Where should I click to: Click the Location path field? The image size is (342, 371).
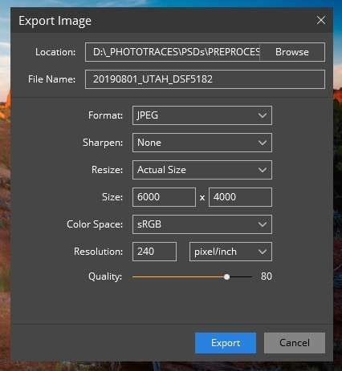(x=173, y=52)
